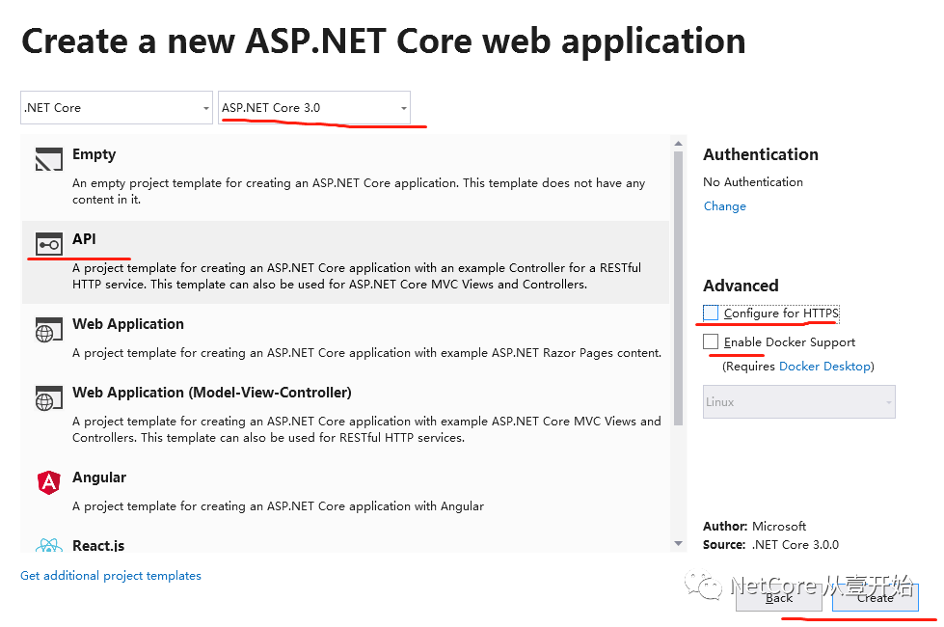Select the Empty project template title
The image size is (944, 627).
[x=94, y=154]
